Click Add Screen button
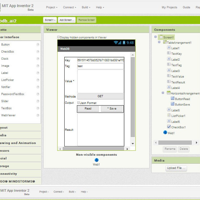This screenshot has height=200, width=200. coord(67,20)
